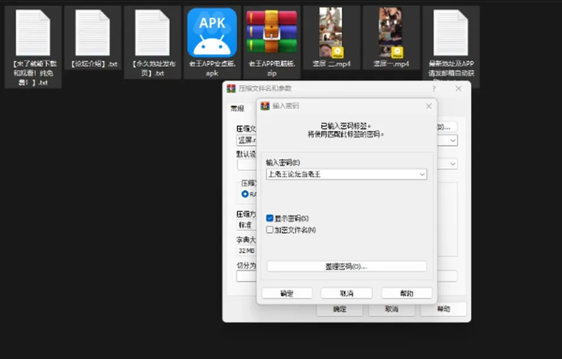
Task: Click the 32 MB dictionary size value
Action: [x=246, y=251]
